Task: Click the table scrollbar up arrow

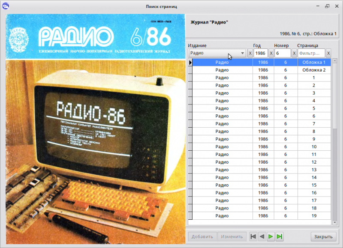Action: (335, 60)
